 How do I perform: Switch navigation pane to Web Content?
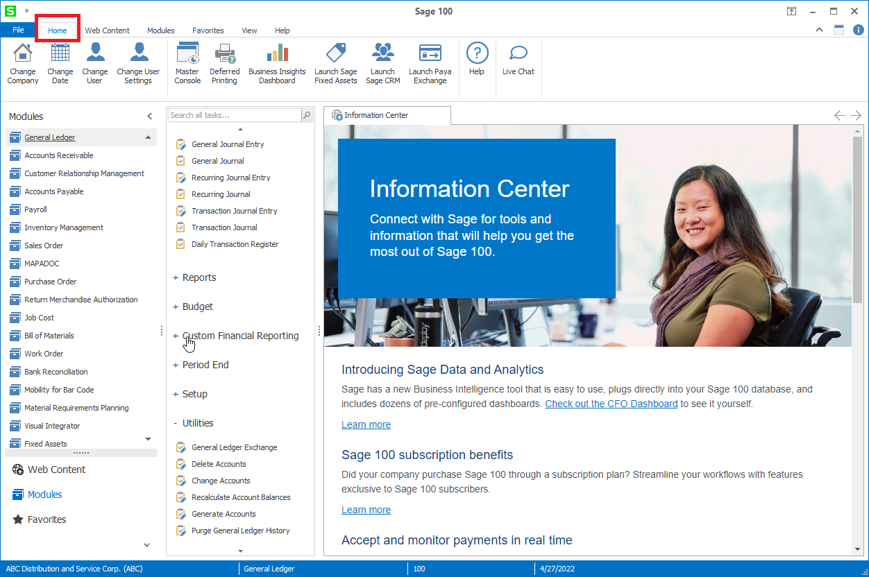coord(49,470)
